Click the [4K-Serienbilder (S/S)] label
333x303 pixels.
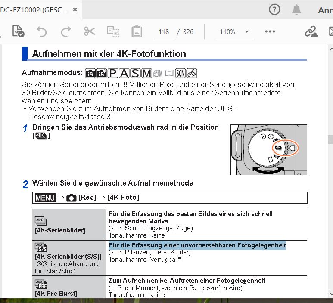[x=68, y=257]
